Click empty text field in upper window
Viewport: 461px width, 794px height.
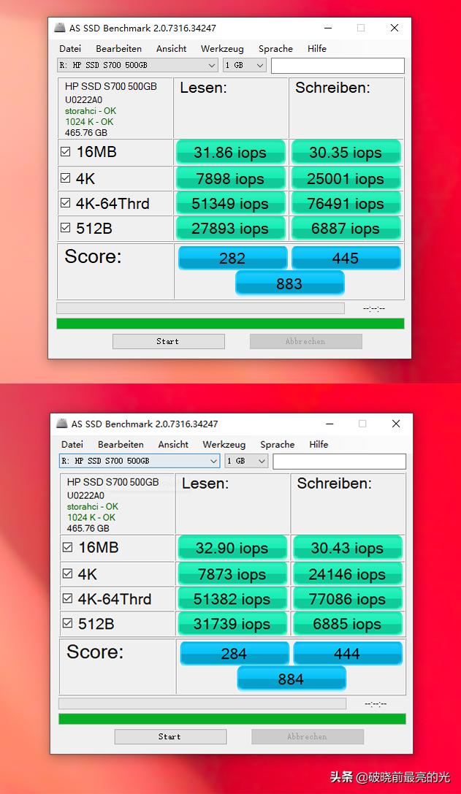[338, 65]
